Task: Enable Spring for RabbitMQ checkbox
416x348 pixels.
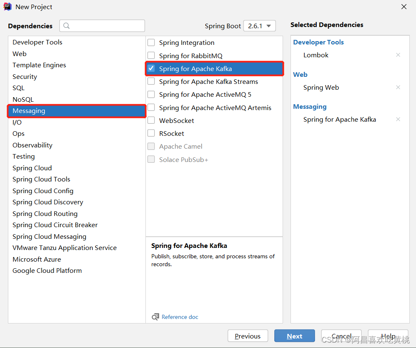Action: [x=151, y=55]
